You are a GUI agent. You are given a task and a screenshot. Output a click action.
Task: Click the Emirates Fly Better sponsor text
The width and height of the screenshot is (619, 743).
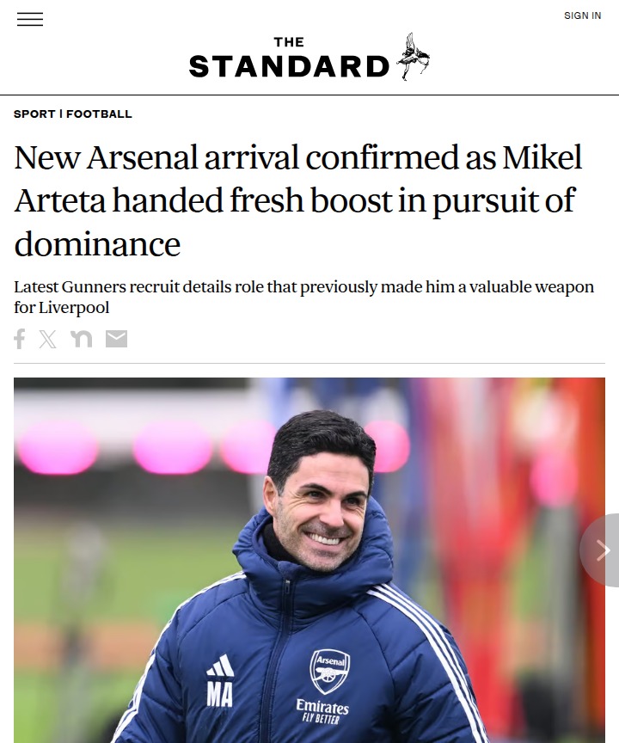pyautogui.click(x=322, y=711)
